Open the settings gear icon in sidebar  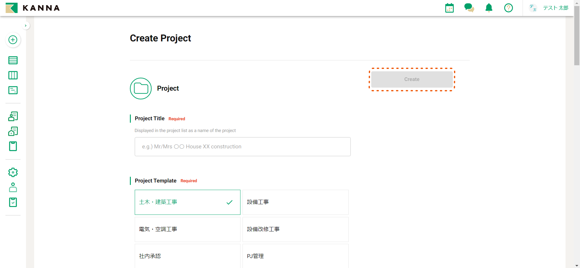click(13, 172)
